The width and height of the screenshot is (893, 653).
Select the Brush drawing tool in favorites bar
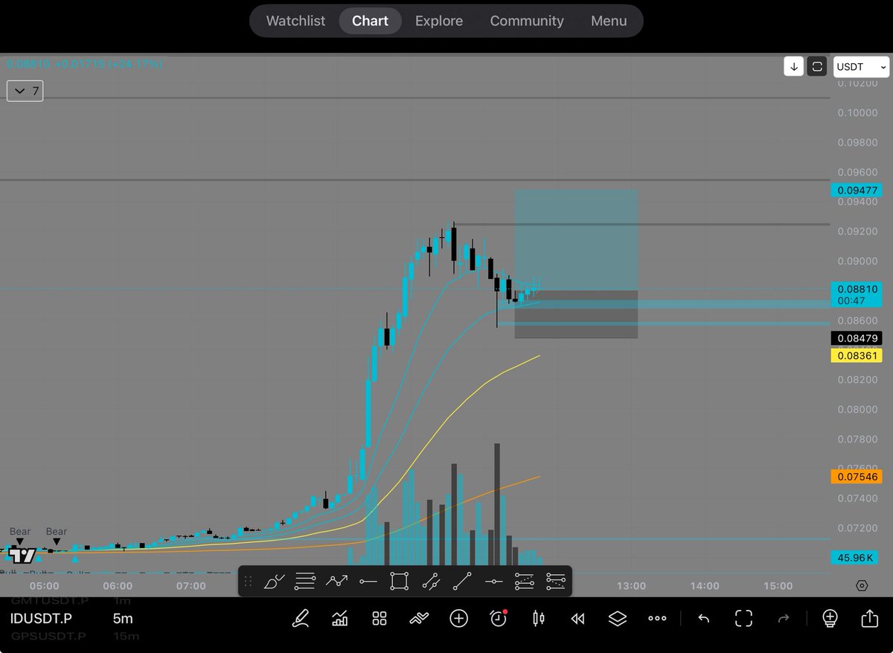coord(275,581)
